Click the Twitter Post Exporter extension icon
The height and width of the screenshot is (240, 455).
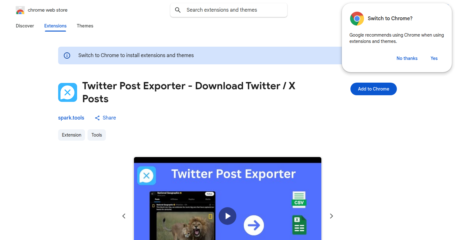(68, 92)
